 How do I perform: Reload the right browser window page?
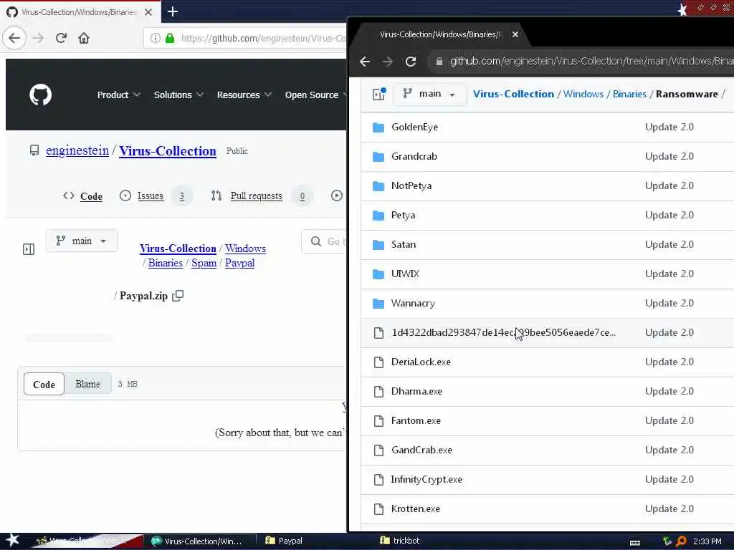[411, 62]
